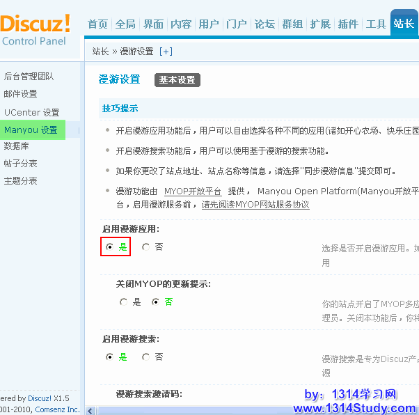Go to UCenter 设置 in sidebar

click(x=32, y=112)
